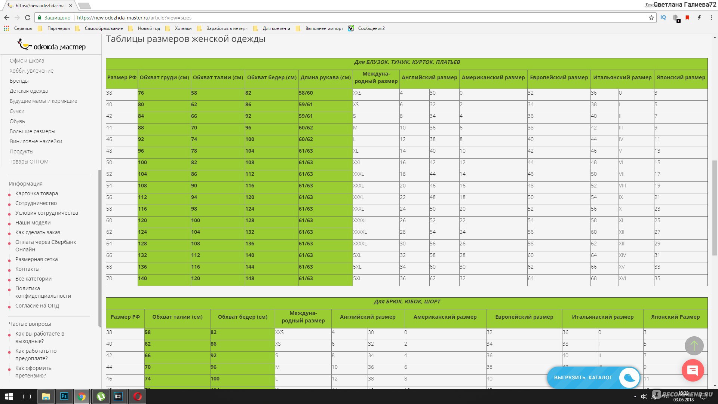Click the РУС language indicator in tray
Viewport: 718px width, 404px height.
pos(665,396)
